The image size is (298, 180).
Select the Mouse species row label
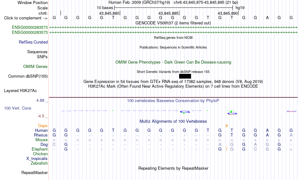(x=41, y=140)
